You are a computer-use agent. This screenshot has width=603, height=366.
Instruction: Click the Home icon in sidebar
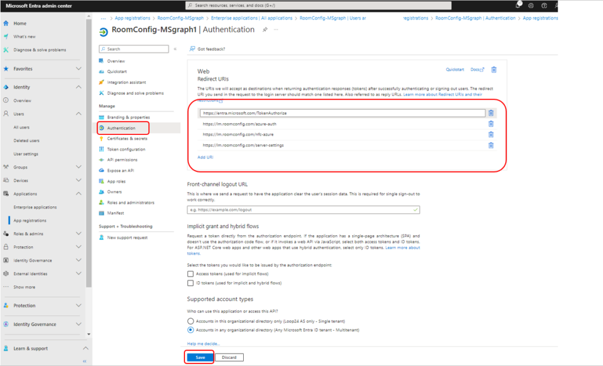6,23
